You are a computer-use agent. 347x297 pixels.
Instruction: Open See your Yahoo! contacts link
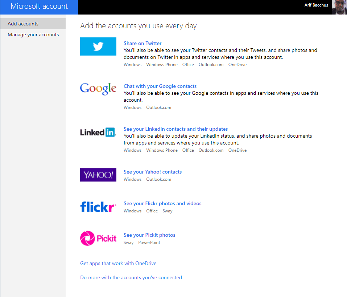(153, 172)
